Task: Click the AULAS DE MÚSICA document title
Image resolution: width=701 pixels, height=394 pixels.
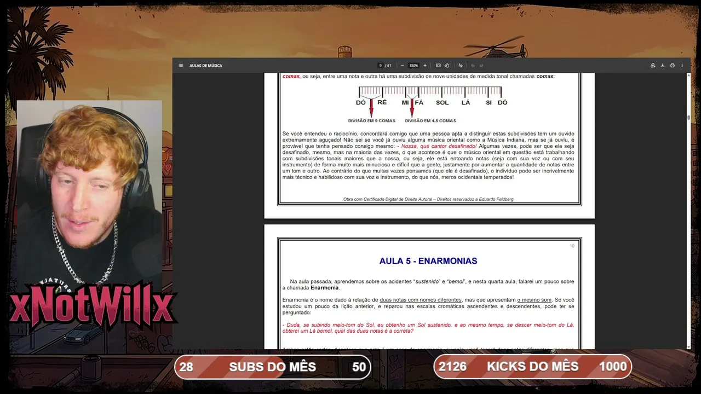Action: pos(206,66)
